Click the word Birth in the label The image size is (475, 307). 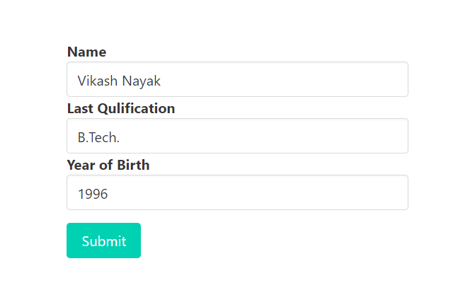pos(133,165)
